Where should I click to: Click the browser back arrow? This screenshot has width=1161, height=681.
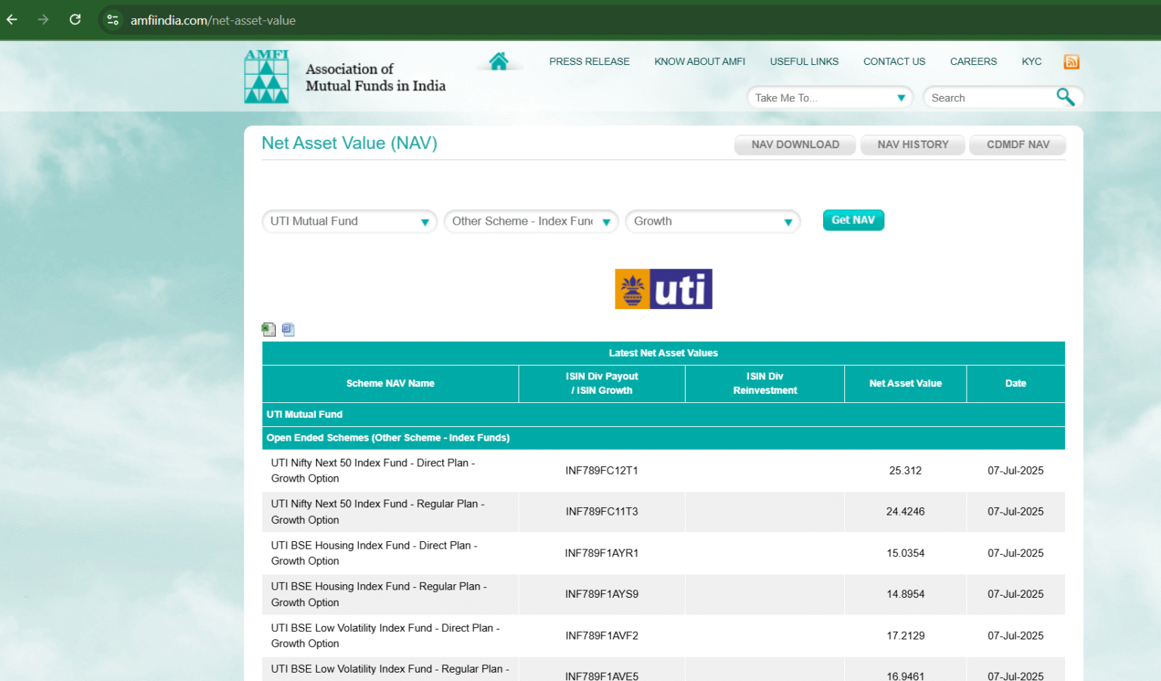[x=11, y=20]
